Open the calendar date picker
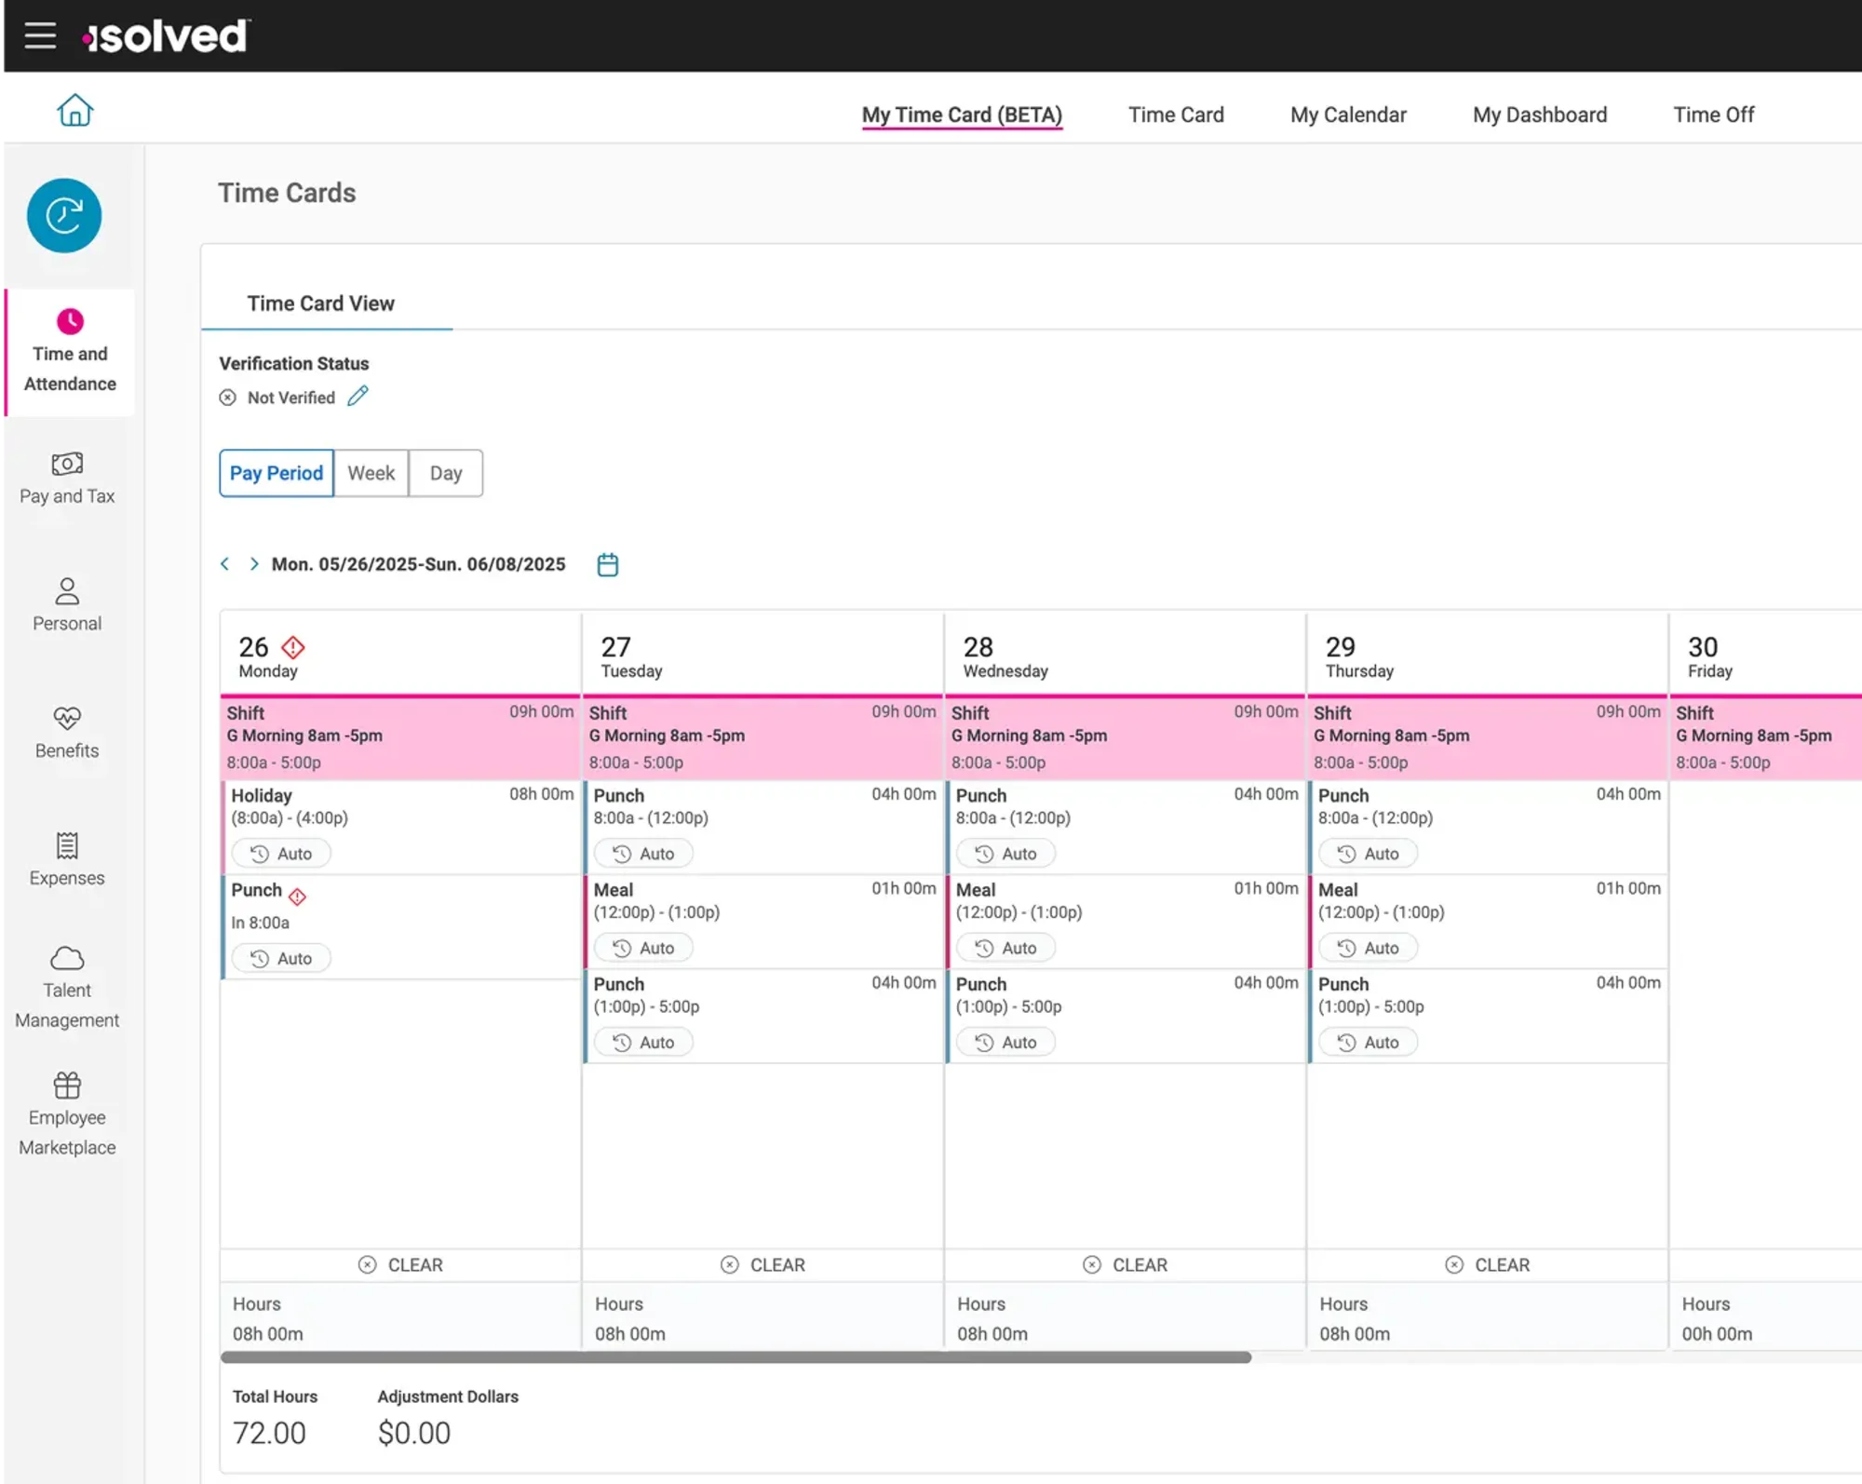This screenshot has width=1862, height=1484. pyautogui.click(x=607, y=563)
